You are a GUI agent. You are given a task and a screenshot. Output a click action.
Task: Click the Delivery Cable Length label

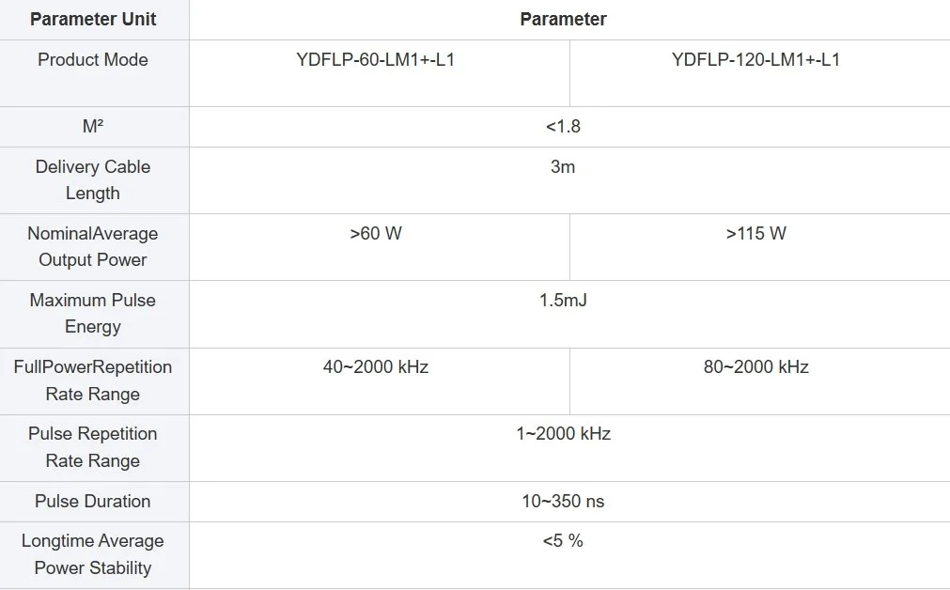click(93, 179)
